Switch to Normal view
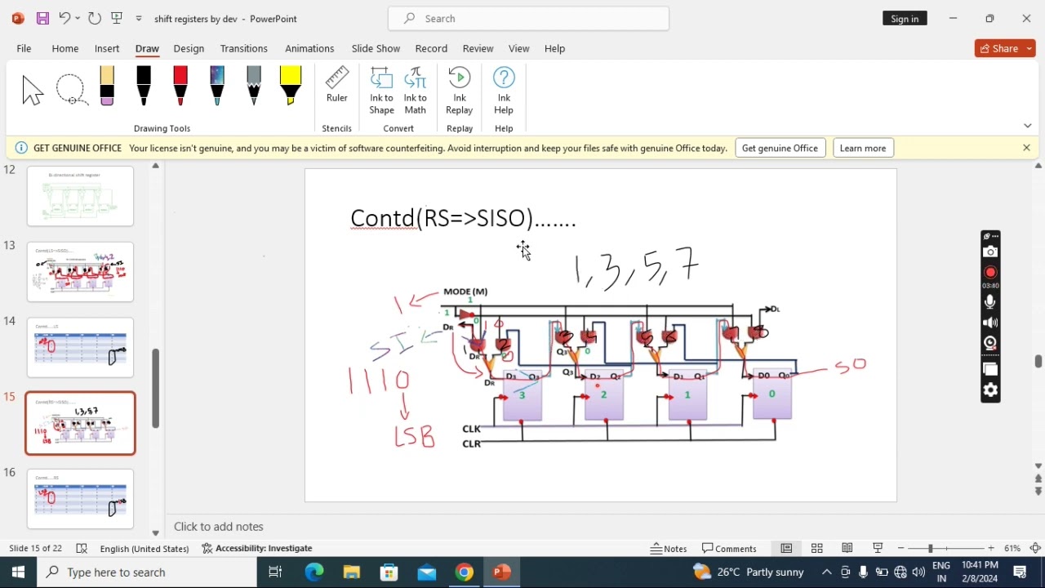This screenshot has height=588, width=1045. (786, 549)
